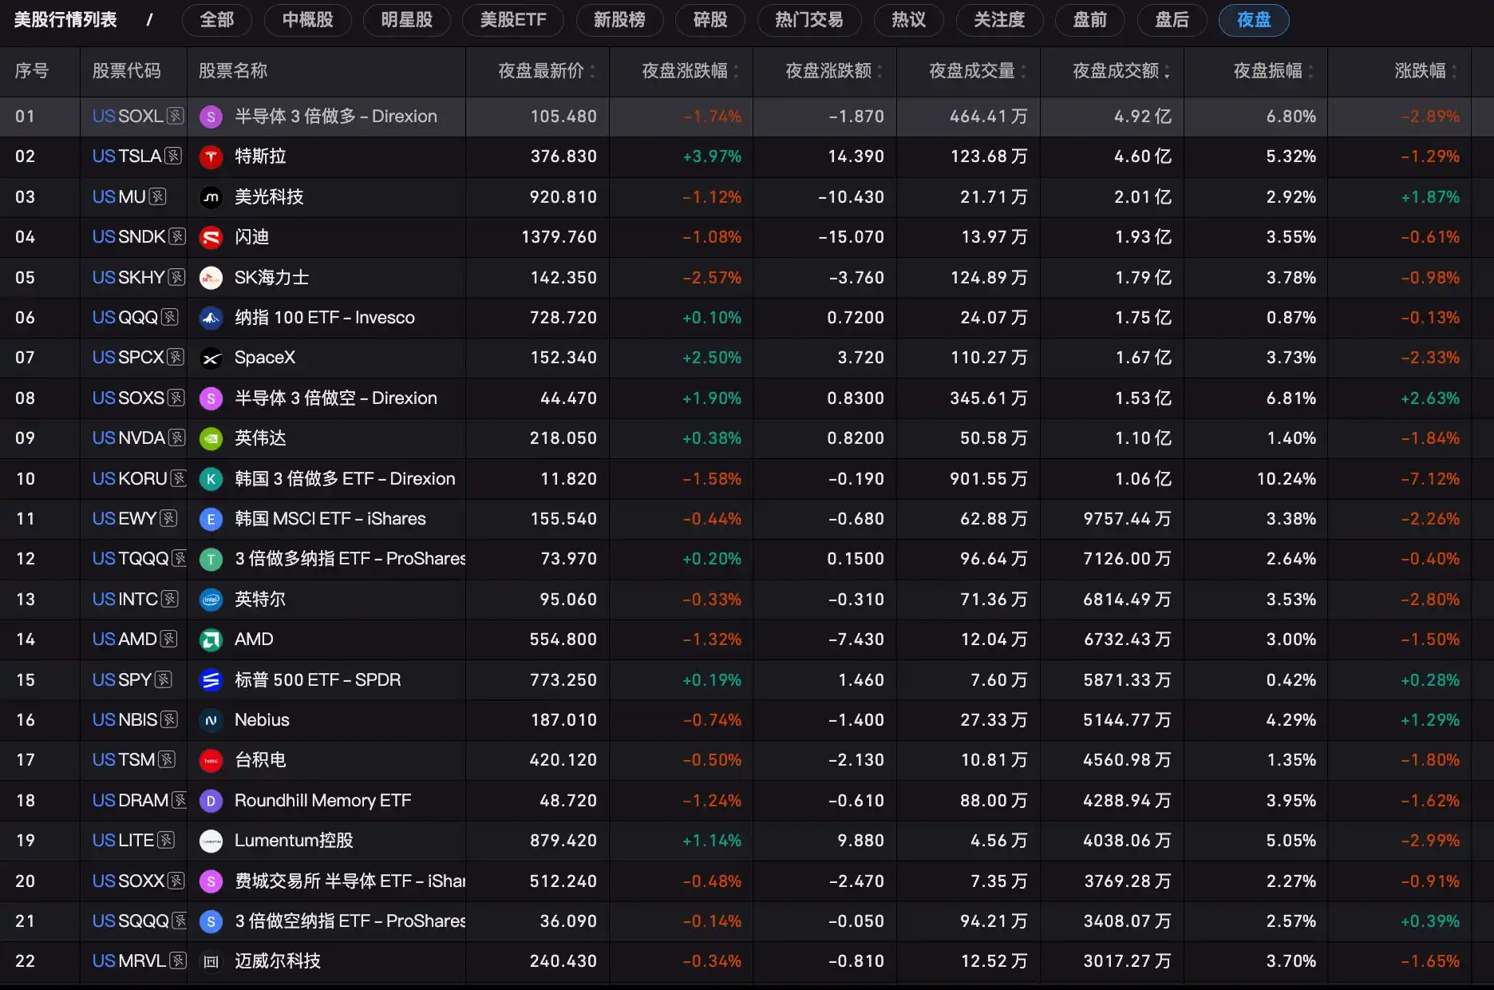
Task: Click the NVIDIA (英伟达) logo icon
Action: 211,438
